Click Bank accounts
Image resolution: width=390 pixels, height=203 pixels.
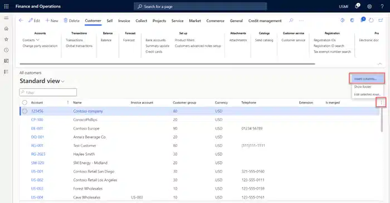tap(155, 40)
